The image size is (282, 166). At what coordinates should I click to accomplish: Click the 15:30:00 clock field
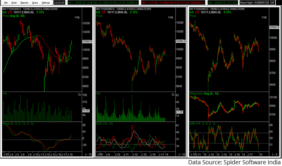[59, 3]
